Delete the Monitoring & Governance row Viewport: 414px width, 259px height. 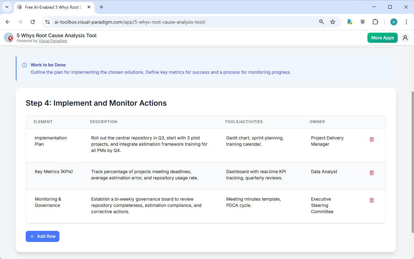coord(371,200)
